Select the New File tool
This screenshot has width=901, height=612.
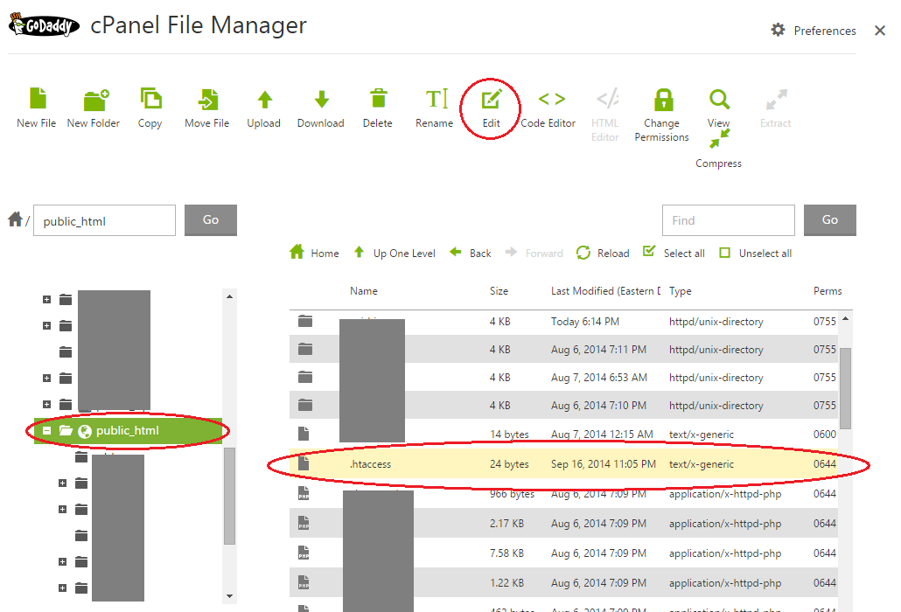(x=36, y=105)
